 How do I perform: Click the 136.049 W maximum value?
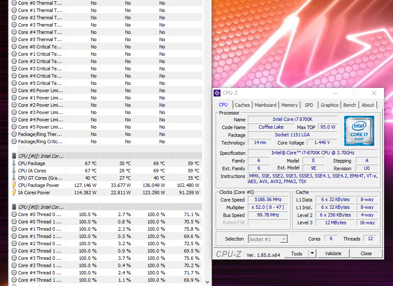tap(154, 185)
